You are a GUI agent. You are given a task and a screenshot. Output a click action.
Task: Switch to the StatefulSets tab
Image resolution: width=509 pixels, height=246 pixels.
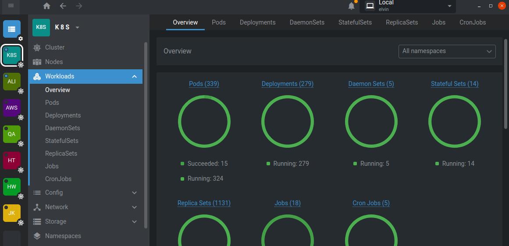pos(355,22)
